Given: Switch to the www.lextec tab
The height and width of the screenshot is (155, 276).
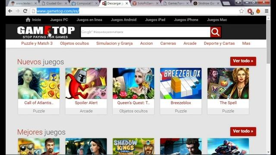Looking at the screenshot, I should 24,3.
